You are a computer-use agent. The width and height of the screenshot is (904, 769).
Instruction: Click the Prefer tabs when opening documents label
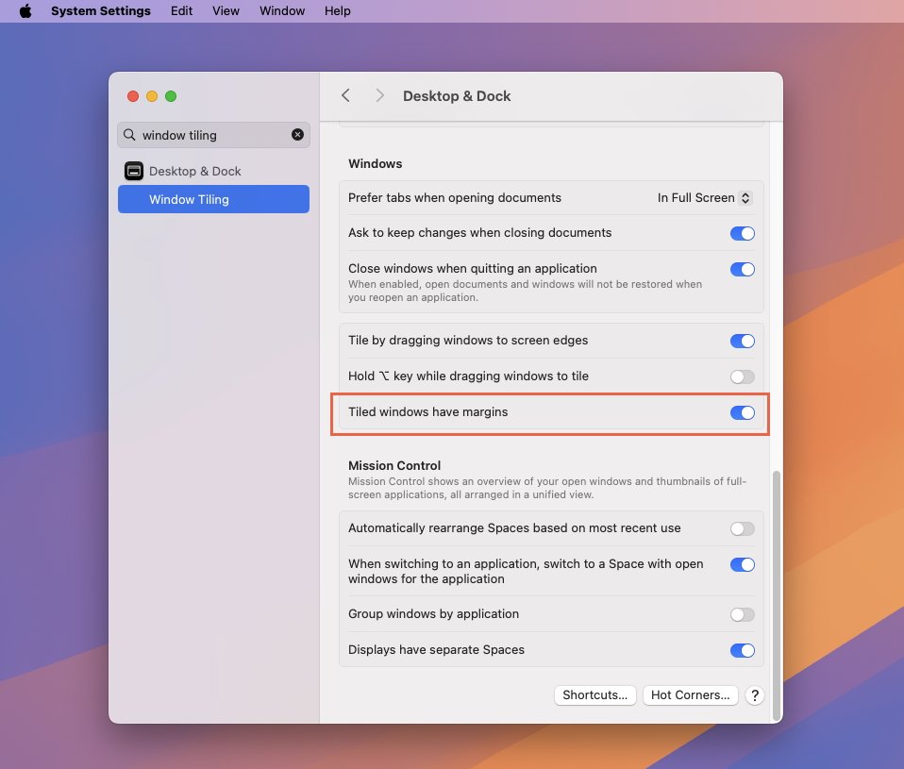click(454, 198)
